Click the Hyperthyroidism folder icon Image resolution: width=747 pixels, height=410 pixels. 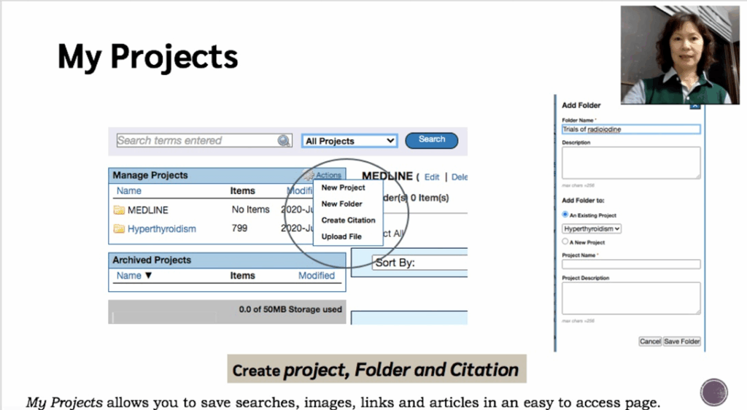point(119,229)
